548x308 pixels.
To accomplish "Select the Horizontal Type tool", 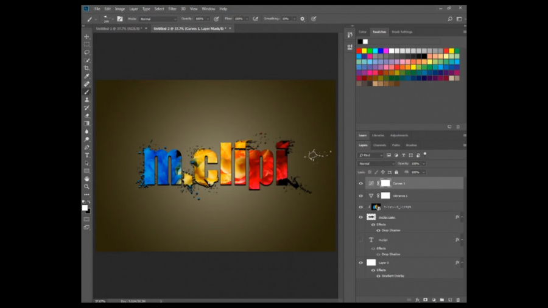I will pos(87,155).
